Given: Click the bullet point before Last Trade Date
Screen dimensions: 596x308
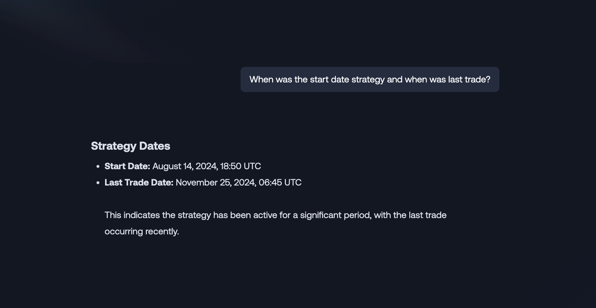Looking at the screenshot, I should (x=98, y=183).
